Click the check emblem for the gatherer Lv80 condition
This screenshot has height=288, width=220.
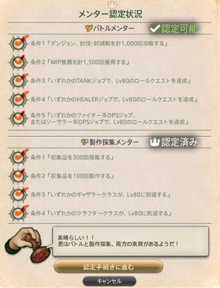click(19, 195)
